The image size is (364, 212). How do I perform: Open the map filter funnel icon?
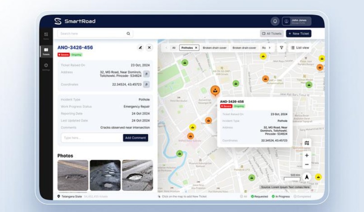point(281,47)
